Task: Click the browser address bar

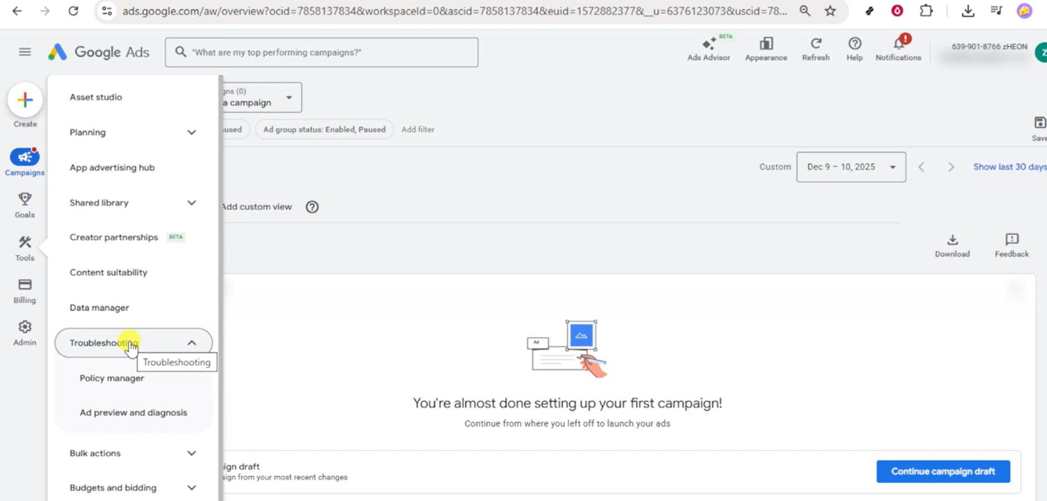Action: click(454, 11)
